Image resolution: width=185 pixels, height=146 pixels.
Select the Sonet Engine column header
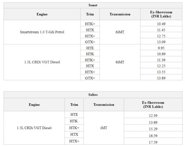click(42, 14)
